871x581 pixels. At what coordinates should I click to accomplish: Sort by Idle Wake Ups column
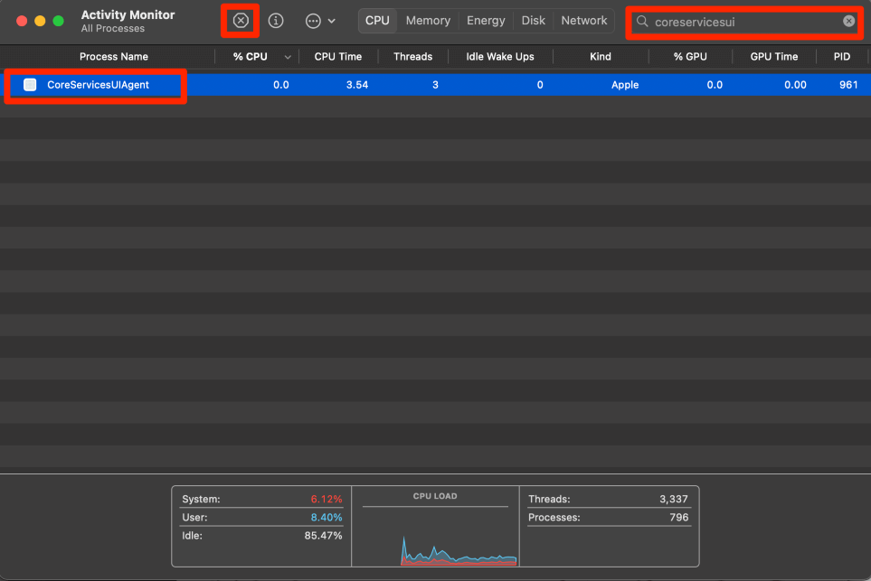[x=499, y=57]
